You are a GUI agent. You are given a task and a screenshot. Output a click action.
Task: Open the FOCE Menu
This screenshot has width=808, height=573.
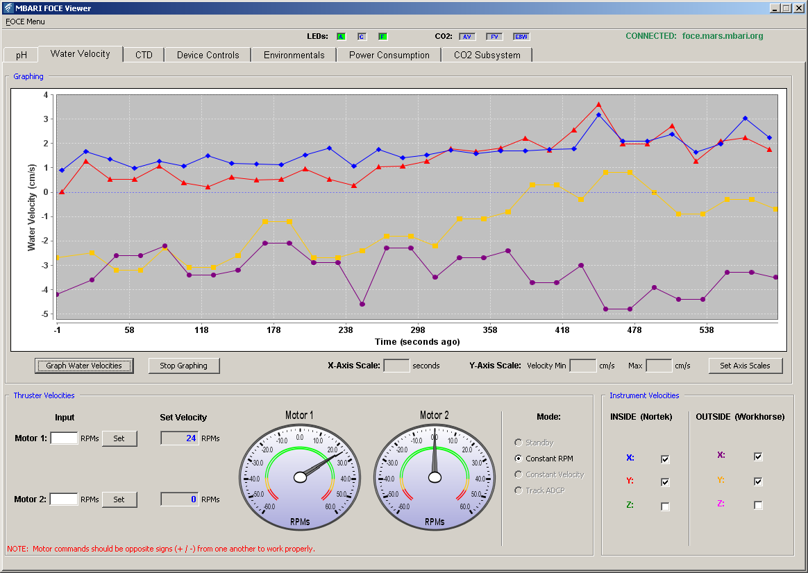tap(25, 22)
